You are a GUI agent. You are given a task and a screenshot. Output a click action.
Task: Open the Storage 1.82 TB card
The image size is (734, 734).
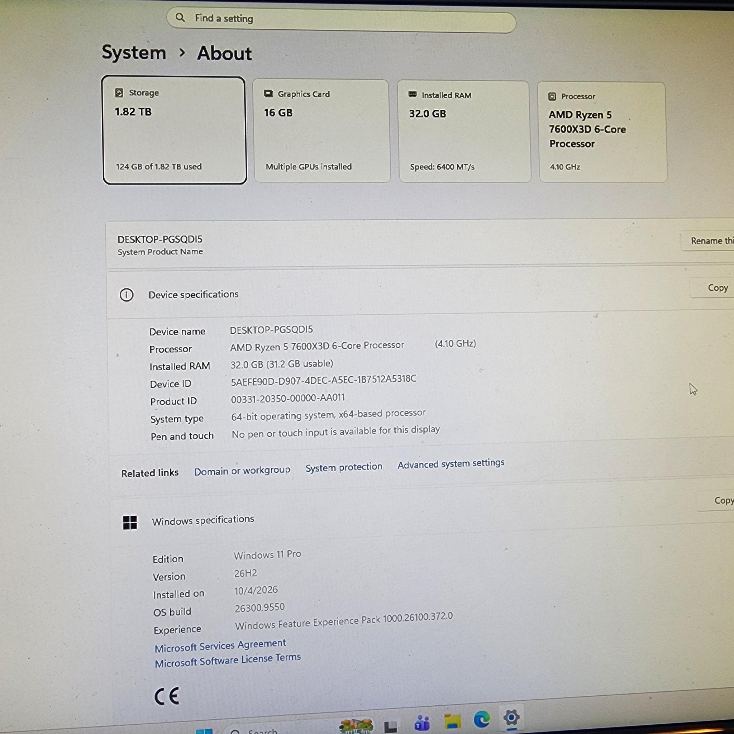tap(175, 130)
